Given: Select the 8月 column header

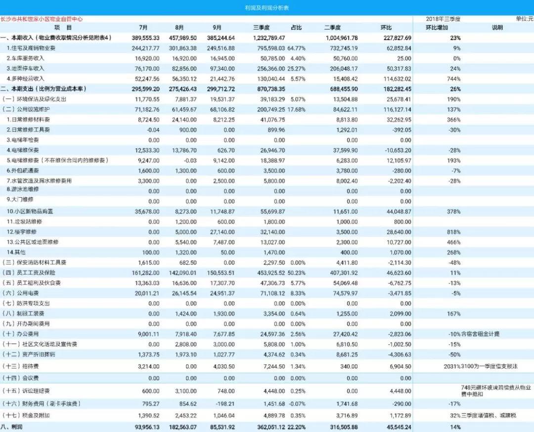Looking at the screenshot, I should coord(179,28).
